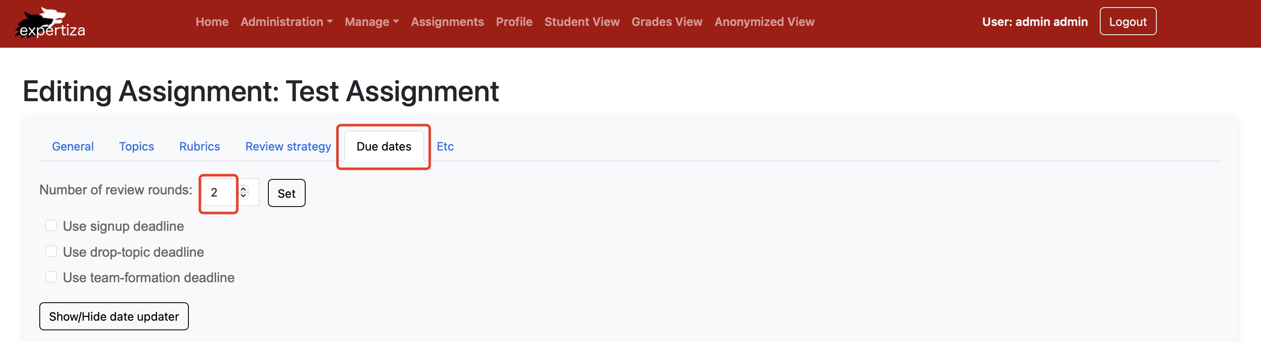This screenshot has height=342, width=1261.
Task: Click Show/Hide date updater button
Action: [x=113, y=316]
